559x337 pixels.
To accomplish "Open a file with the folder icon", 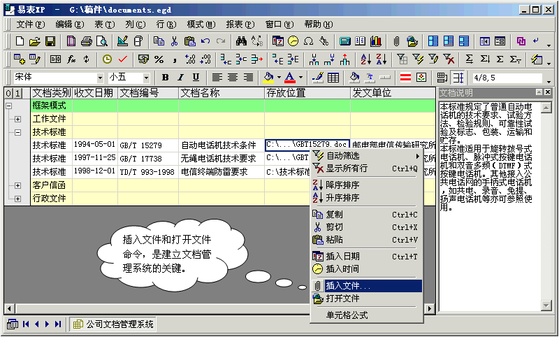I will point(34,41).
